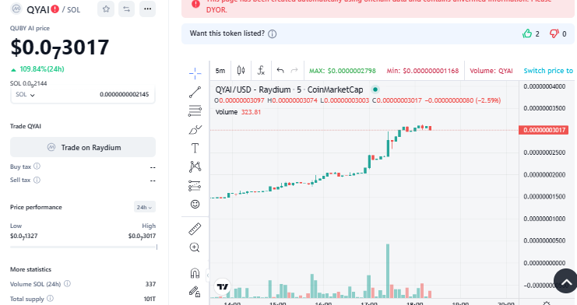Viewport: 577px width, 305px height.
Task: Open the forecast and measurement tools
Action: tap(195, 185)
